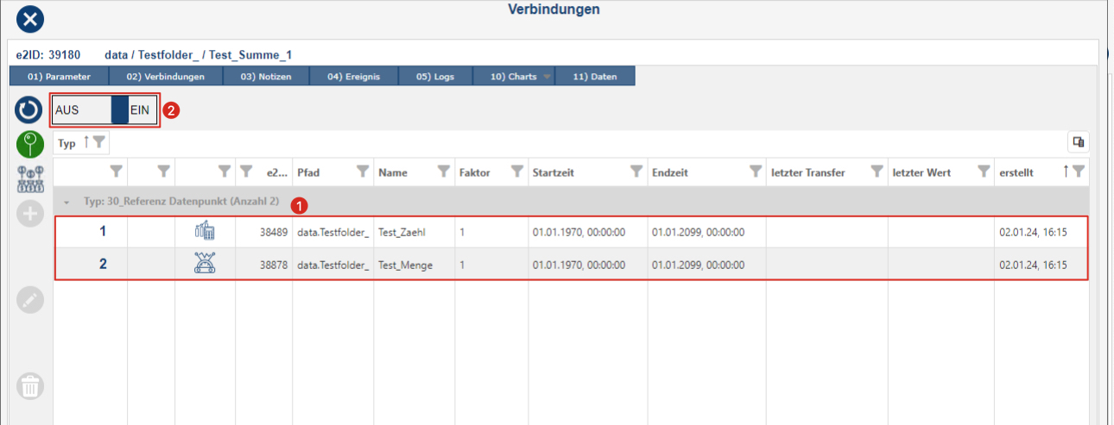The width and height of the screenshot is (1114, 425).
Task: Open the 10) Charts dropdown arrow
Action: 547,77
